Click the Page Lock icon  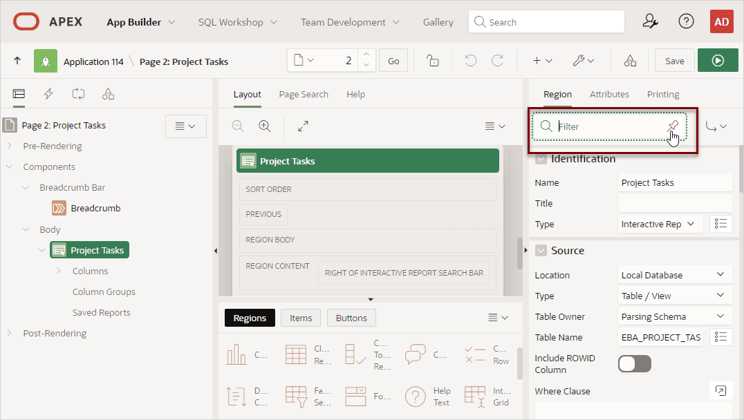[x=433, y=61]
